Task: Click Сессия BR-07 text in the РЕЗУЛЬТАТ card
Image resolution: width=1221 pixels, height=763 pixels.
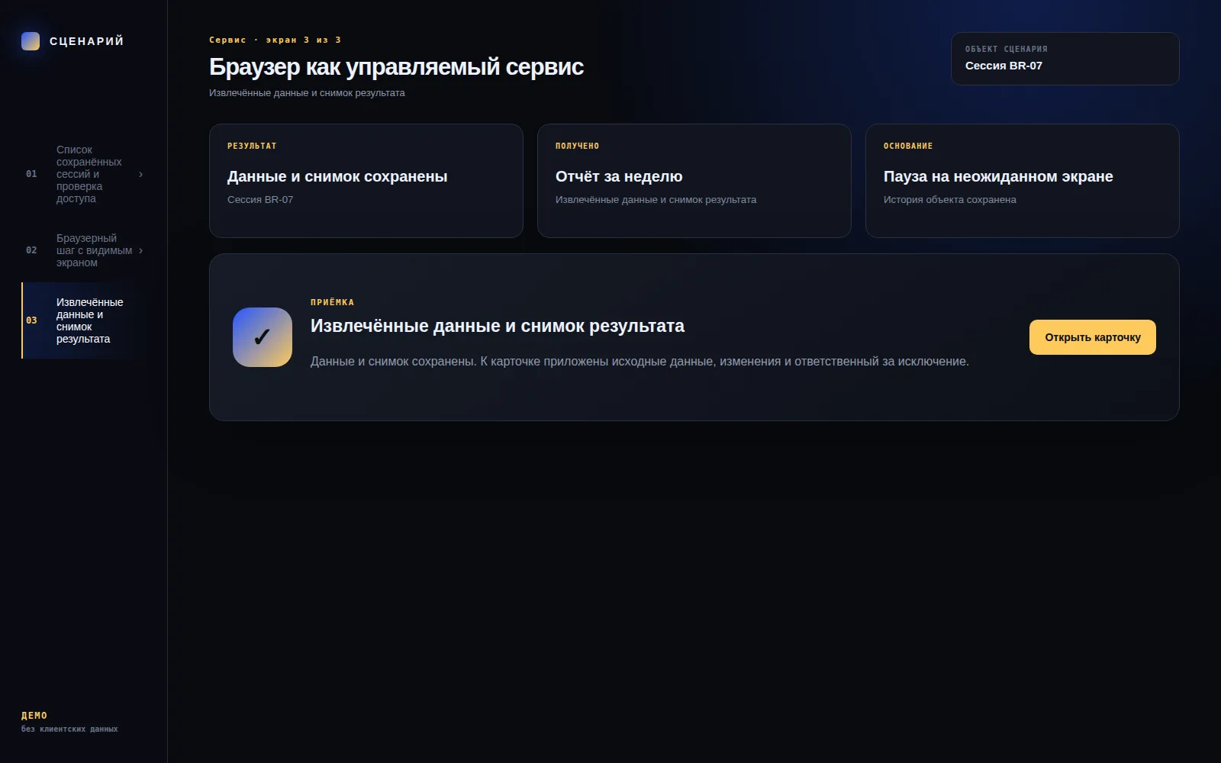Action: [x=260, y=200]
